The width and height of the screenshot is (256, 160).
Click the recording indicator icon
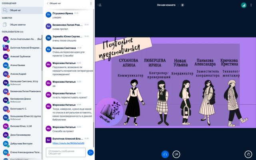182,5
